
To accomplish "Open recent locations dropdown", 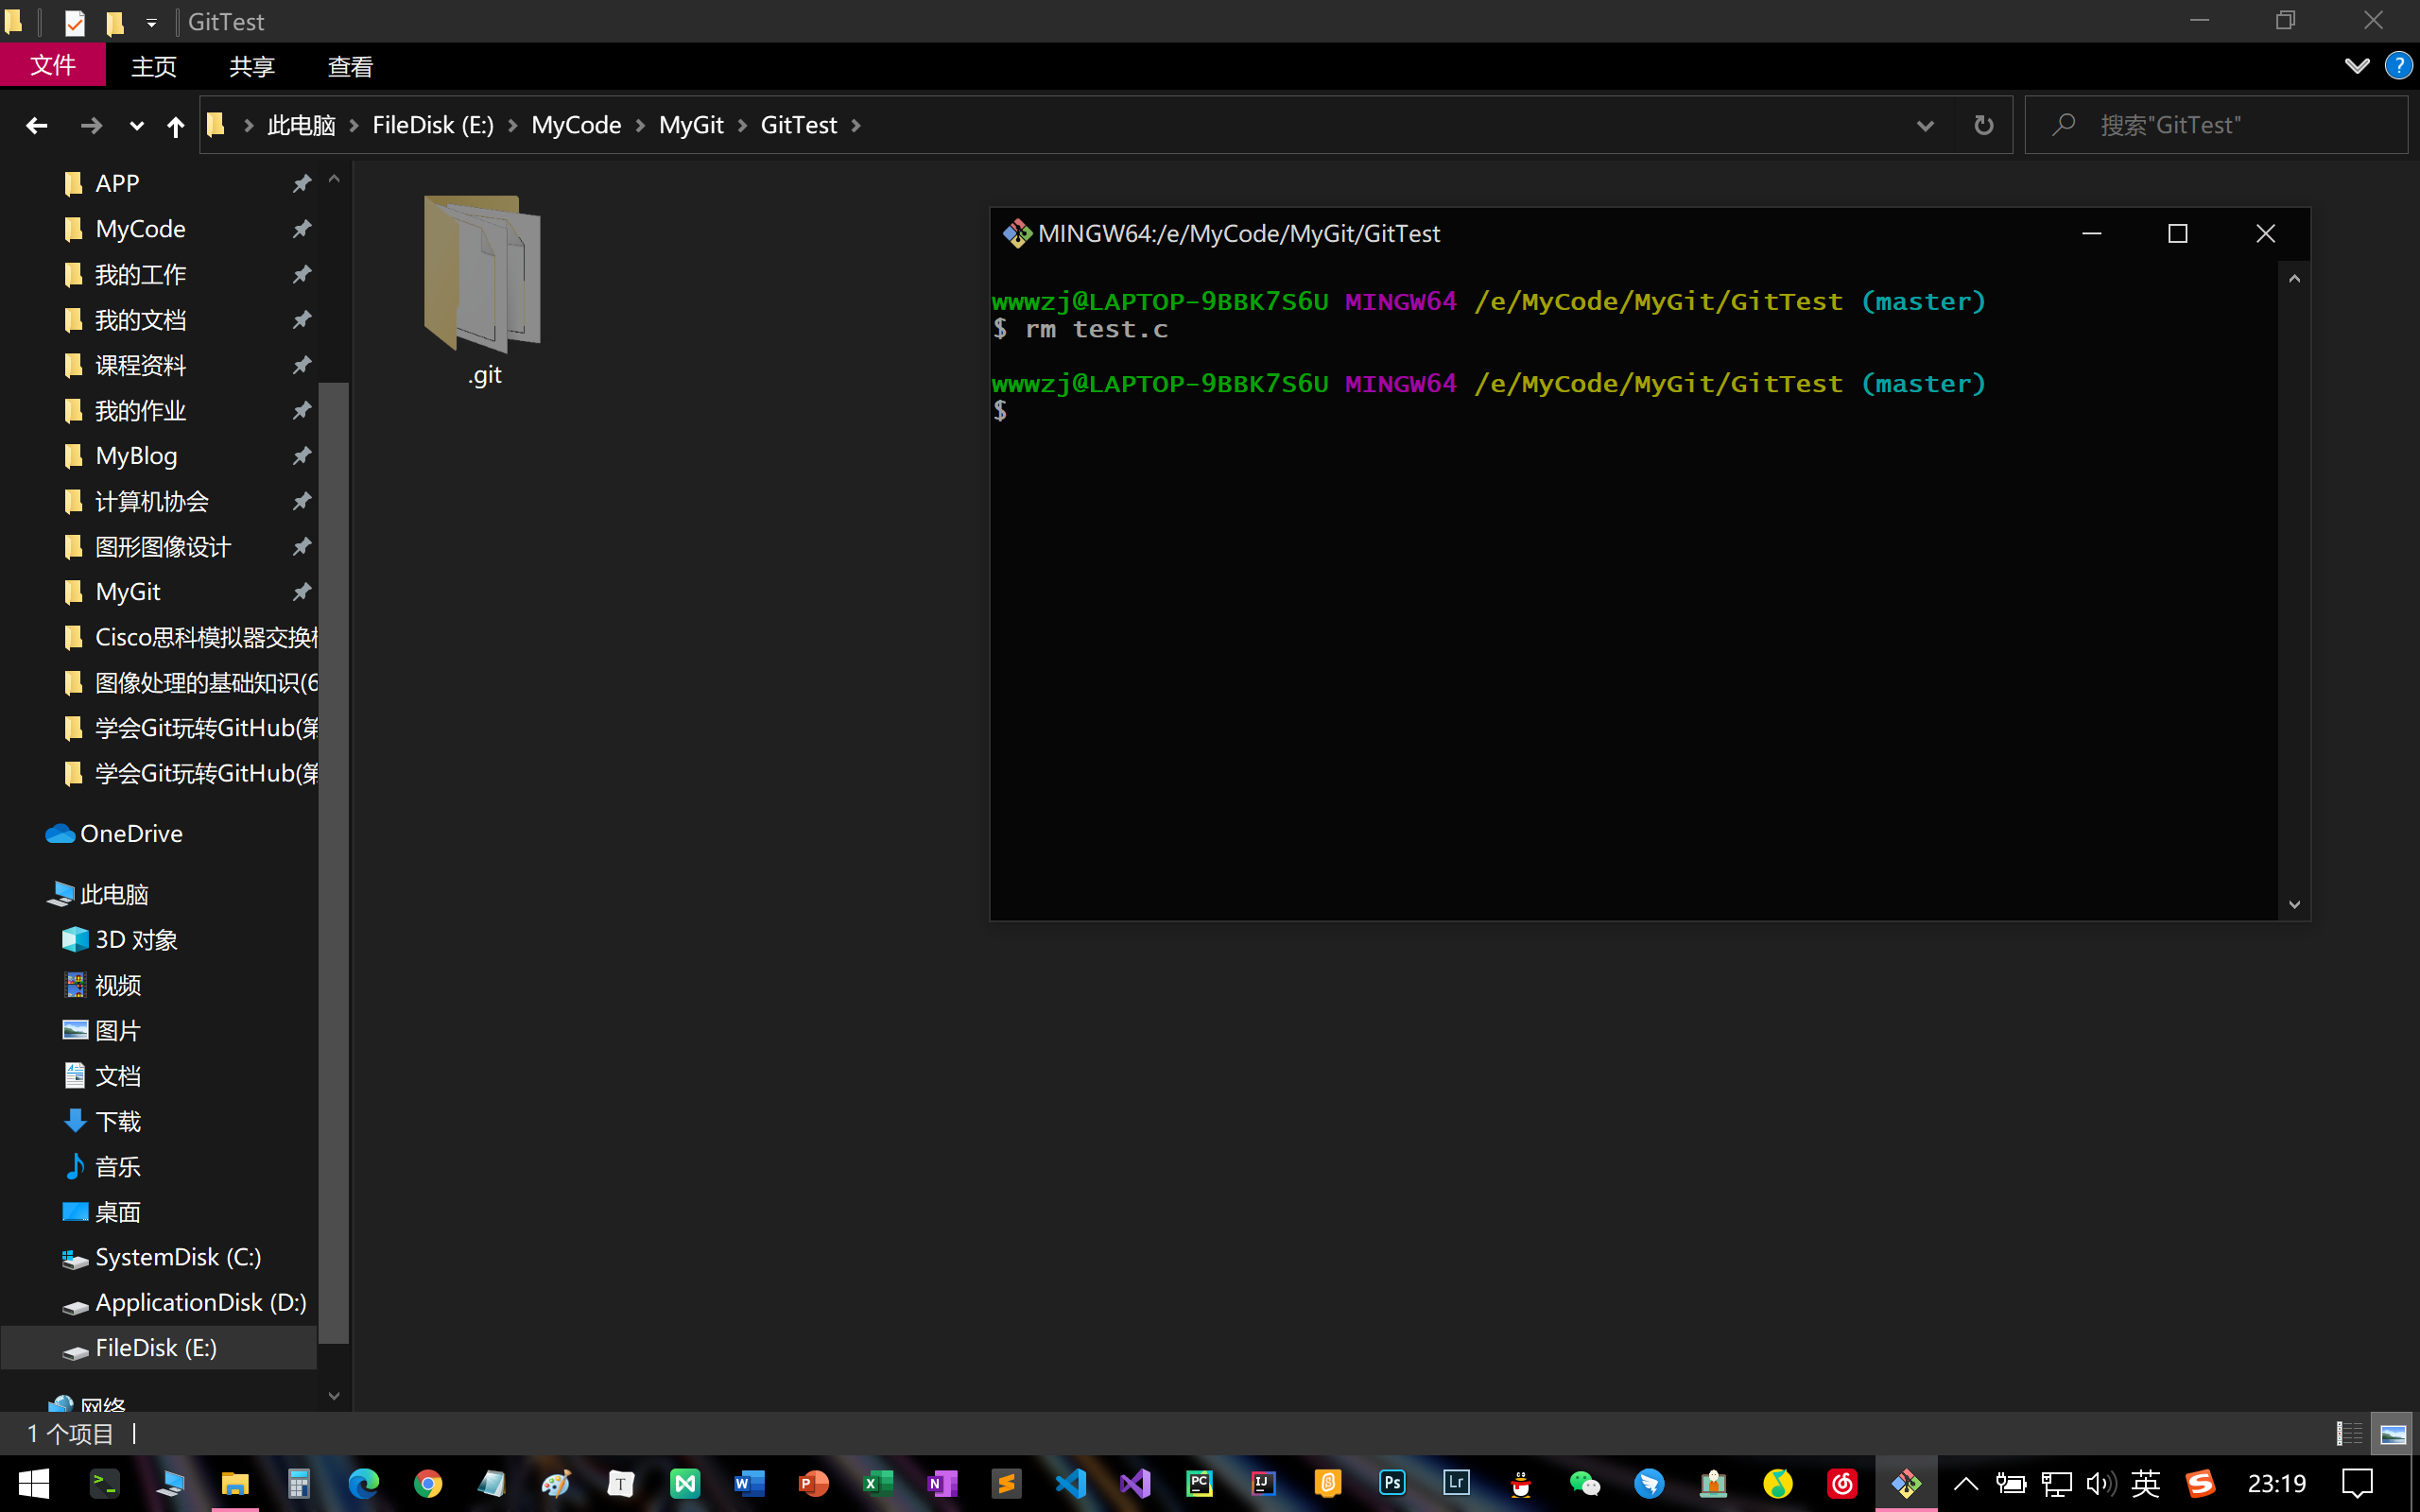I will (136, 126).
